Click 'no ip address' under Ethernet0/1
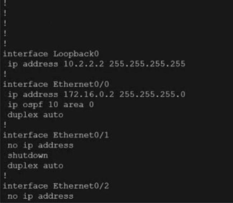 (40, 145)
